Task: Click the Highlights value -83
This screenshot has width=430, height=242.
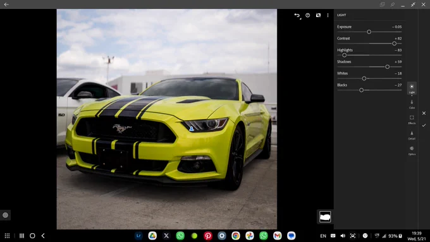Action: pos(398,50)
